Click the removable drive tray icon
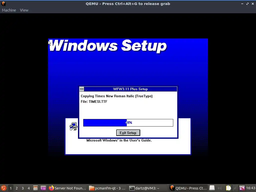This screenshot has height=192, width=256. [x=212, y=188]
